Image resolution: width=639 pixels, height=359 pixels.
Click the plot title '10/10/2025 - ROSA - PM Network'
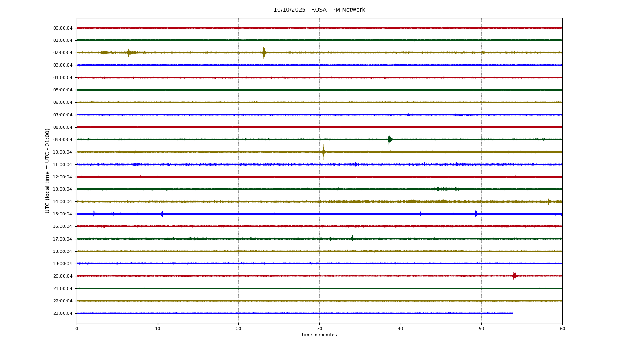319,10
